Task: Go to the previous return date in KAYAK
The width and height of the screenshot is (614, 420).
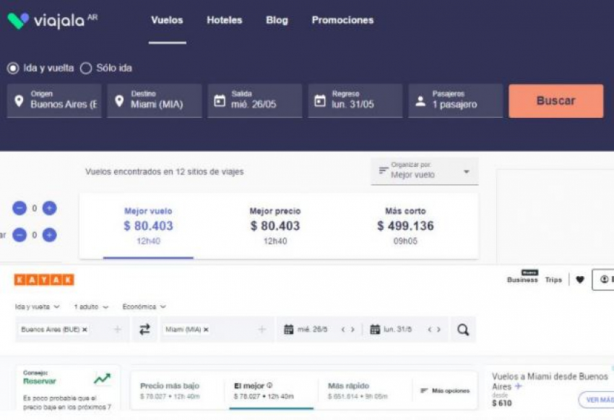Action: 430,330
